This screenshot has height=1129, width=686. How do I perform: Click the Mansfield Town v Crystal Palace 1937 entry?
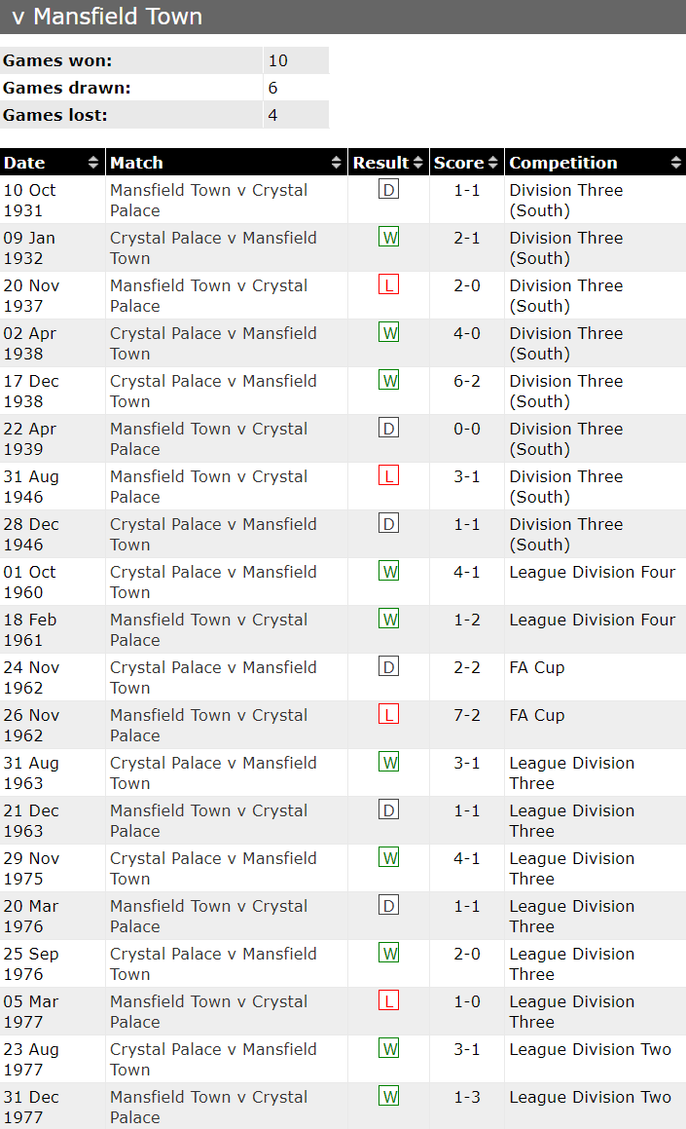click(208, 295)
